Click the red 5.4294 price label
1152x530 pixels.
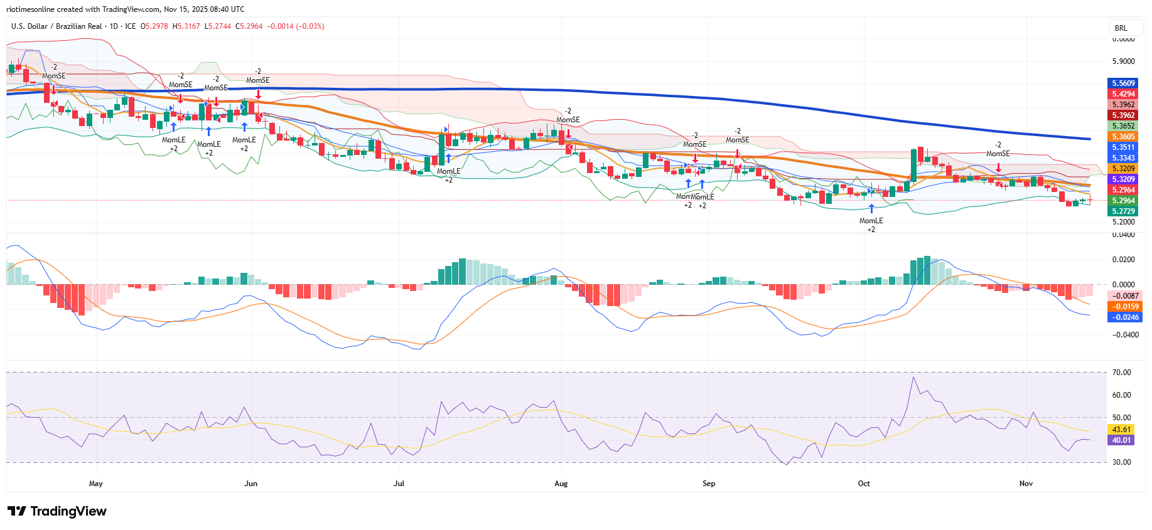1123,94
